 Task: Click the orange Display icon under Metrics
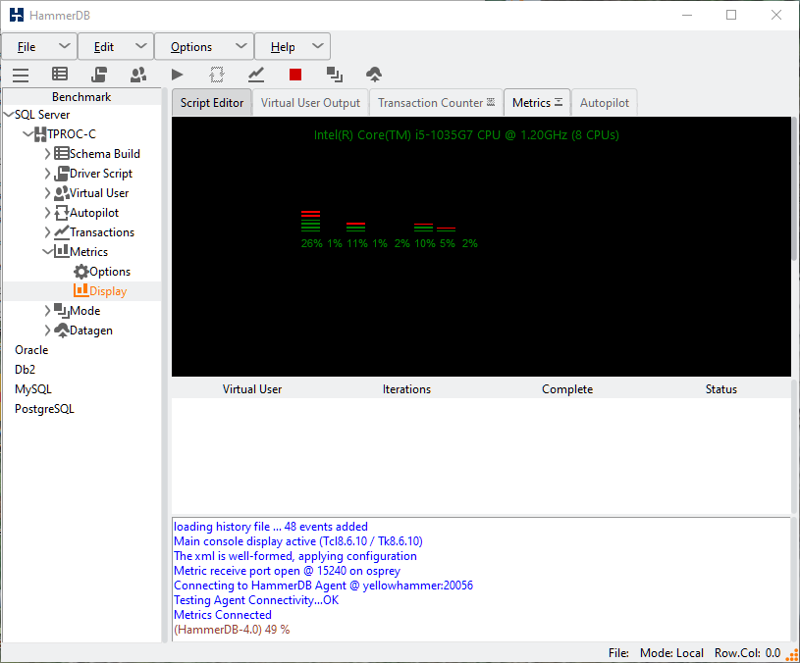(81, 290)
